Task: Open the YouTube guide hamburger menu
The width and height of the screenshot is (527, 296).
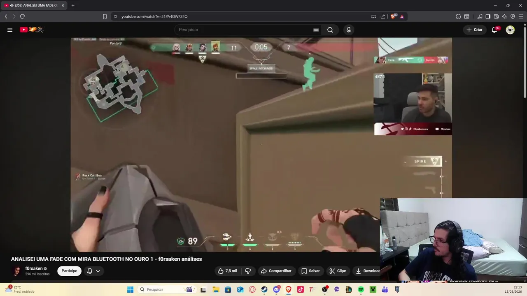Action: [x=10, y=30]
